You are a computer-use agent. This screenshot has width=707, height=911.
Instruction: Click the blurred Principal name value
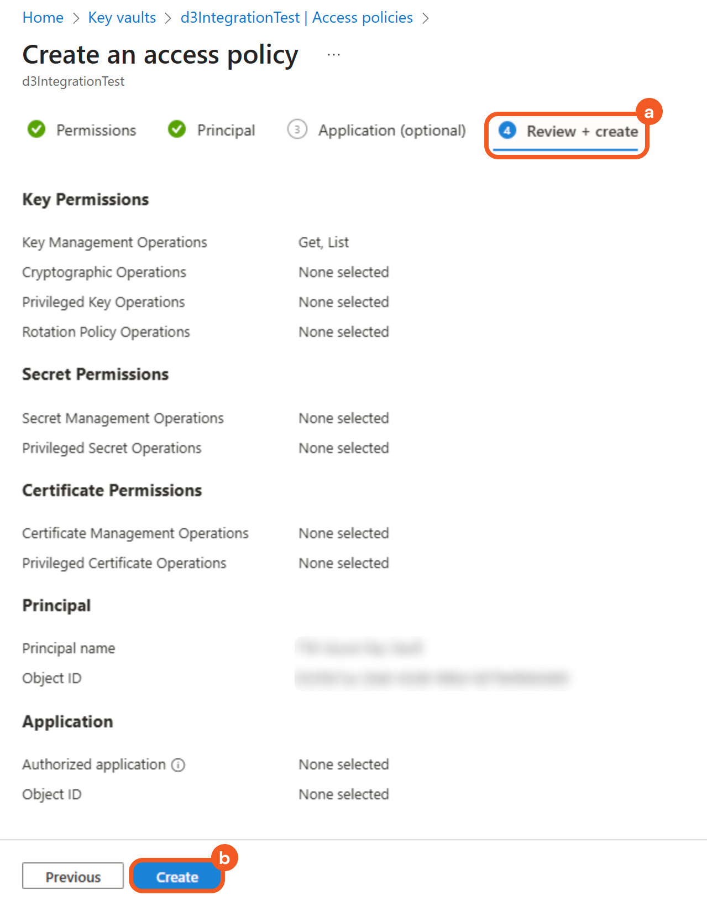point(359,648)
